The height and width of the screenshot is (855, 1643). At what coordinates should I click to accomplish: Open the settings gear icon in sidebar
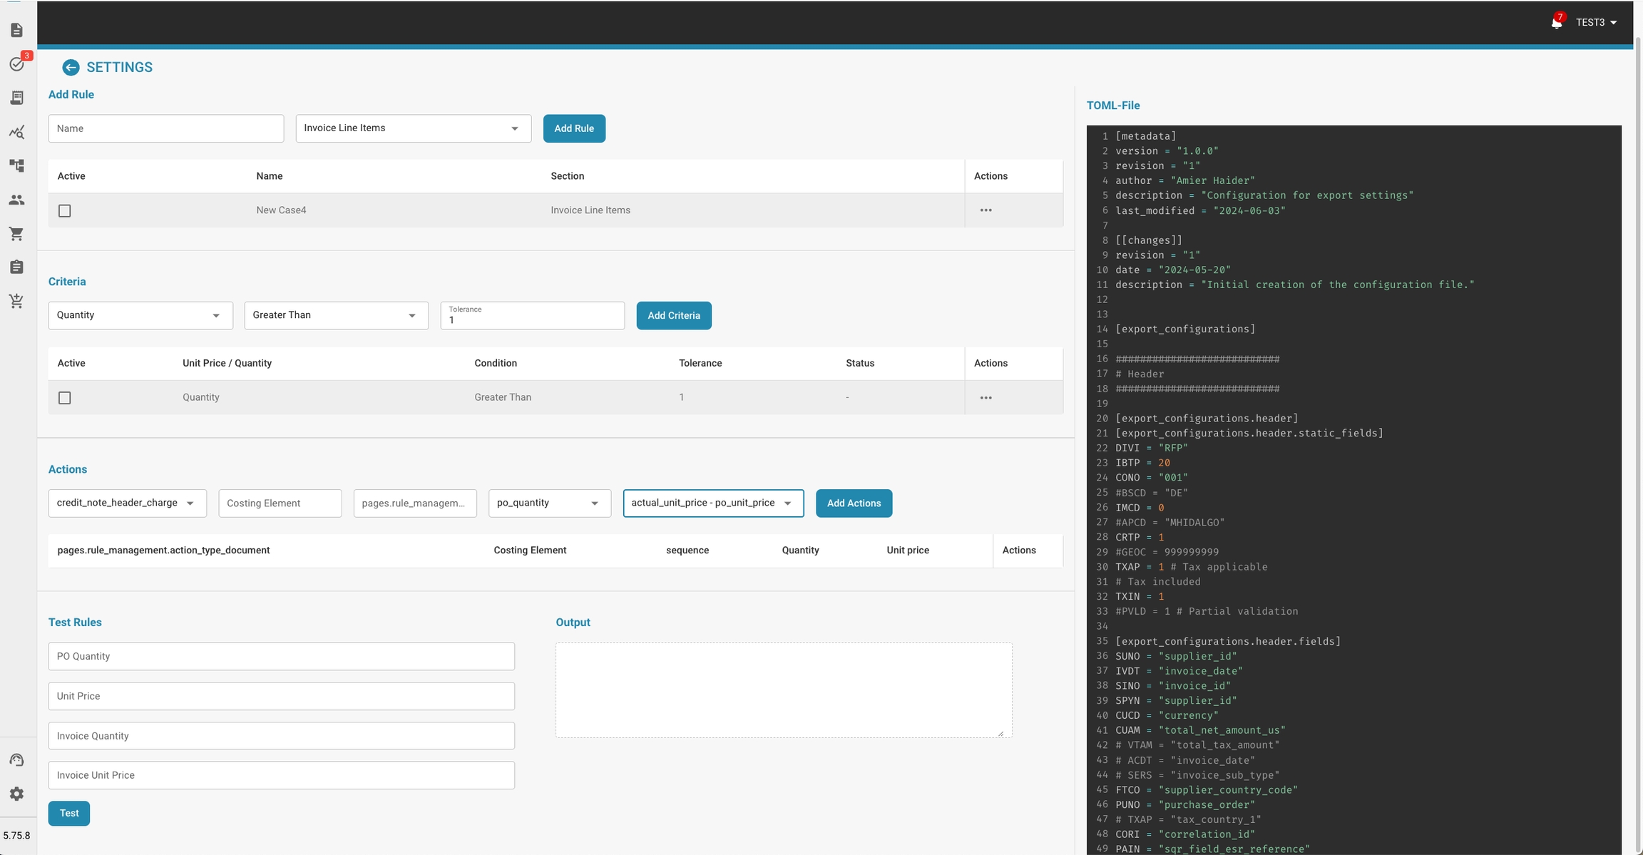(x=17, y=794)
